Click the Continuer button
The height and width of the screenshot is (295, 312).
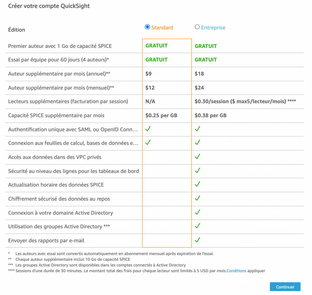point(285,287)
